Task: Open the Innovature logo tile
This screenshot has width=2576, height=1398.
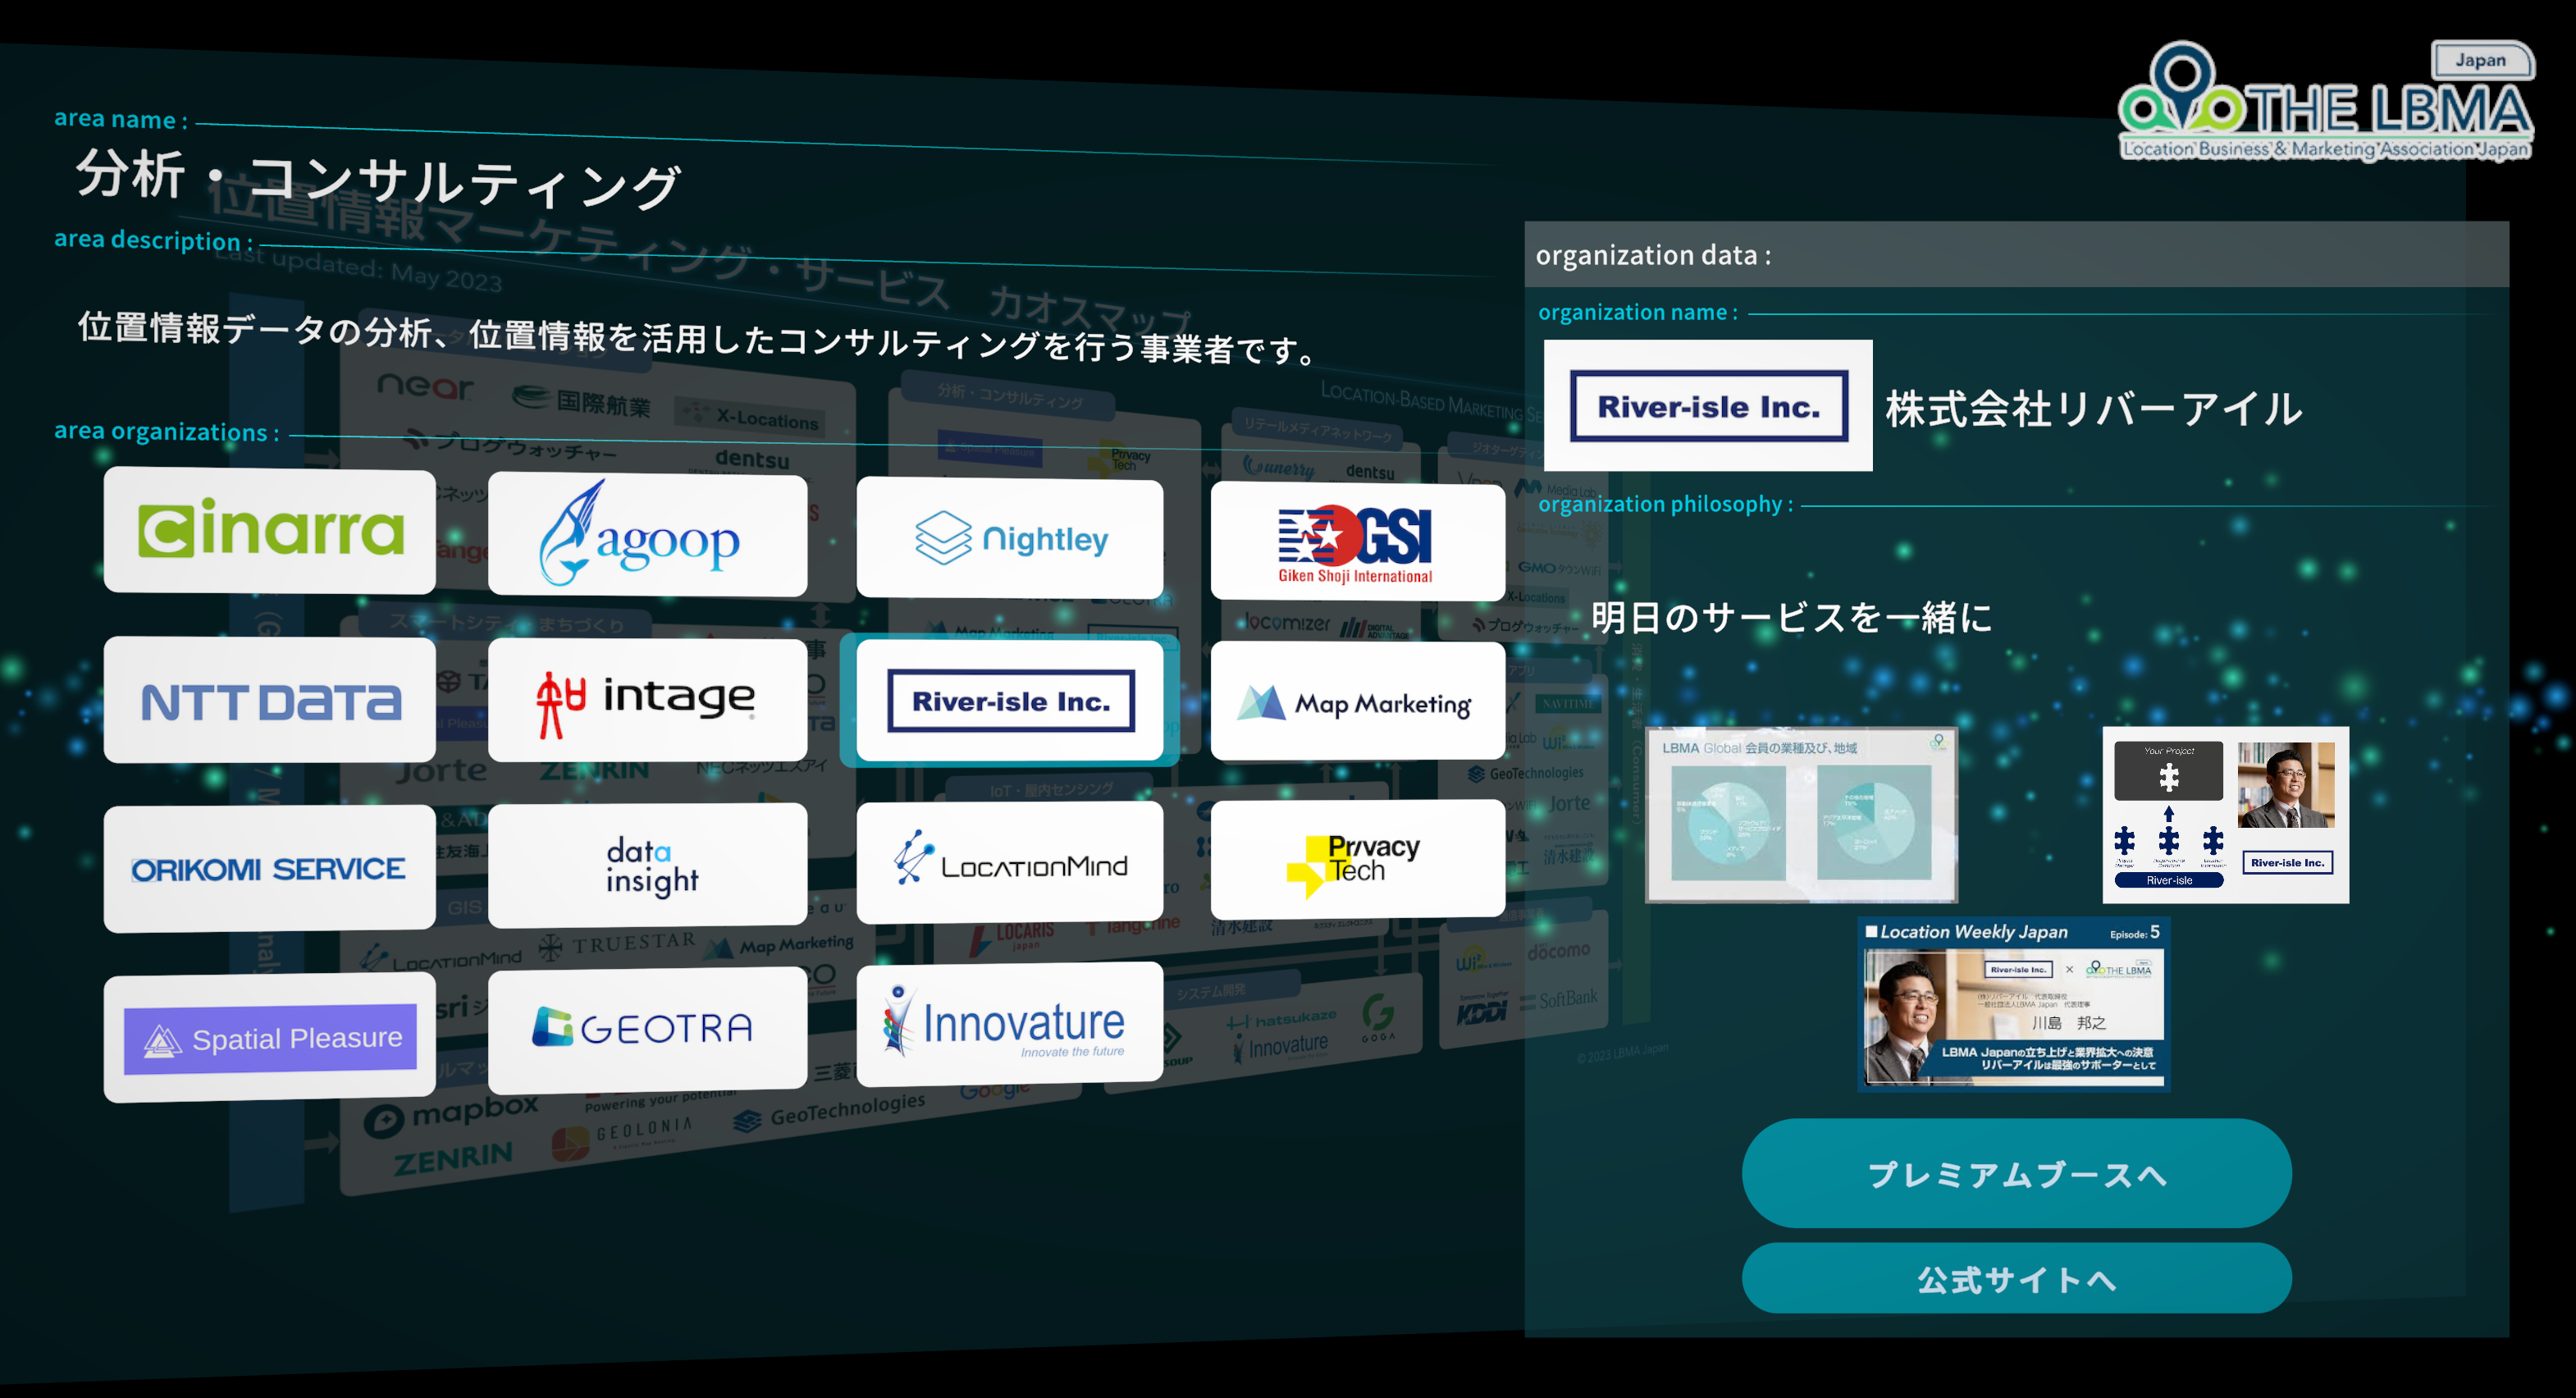Action: 1010,1024
